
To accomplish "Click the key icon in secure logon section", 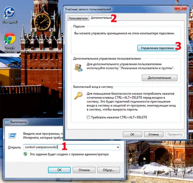I will [x=78, y=95].
